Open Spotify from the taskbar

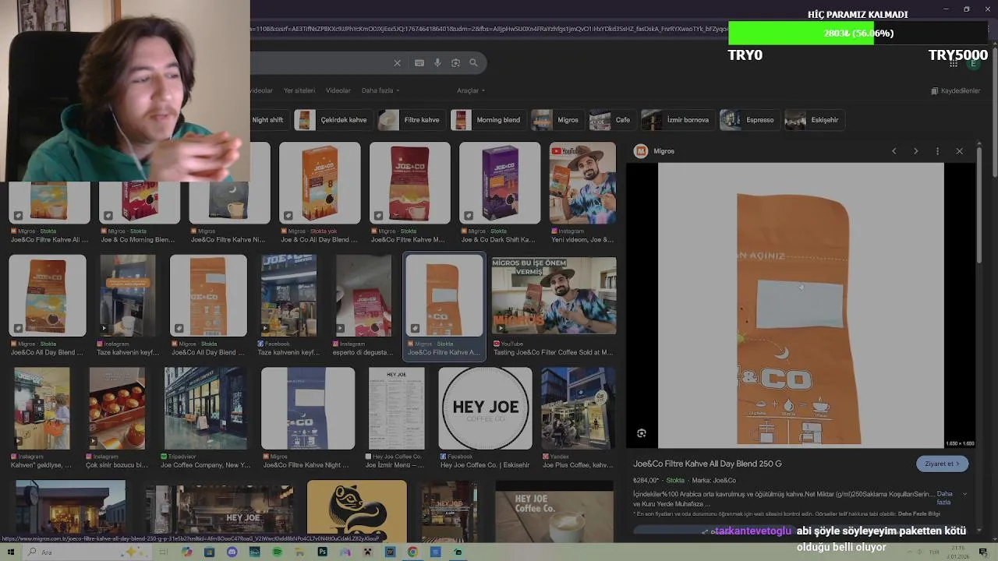(x=277, y=552)
